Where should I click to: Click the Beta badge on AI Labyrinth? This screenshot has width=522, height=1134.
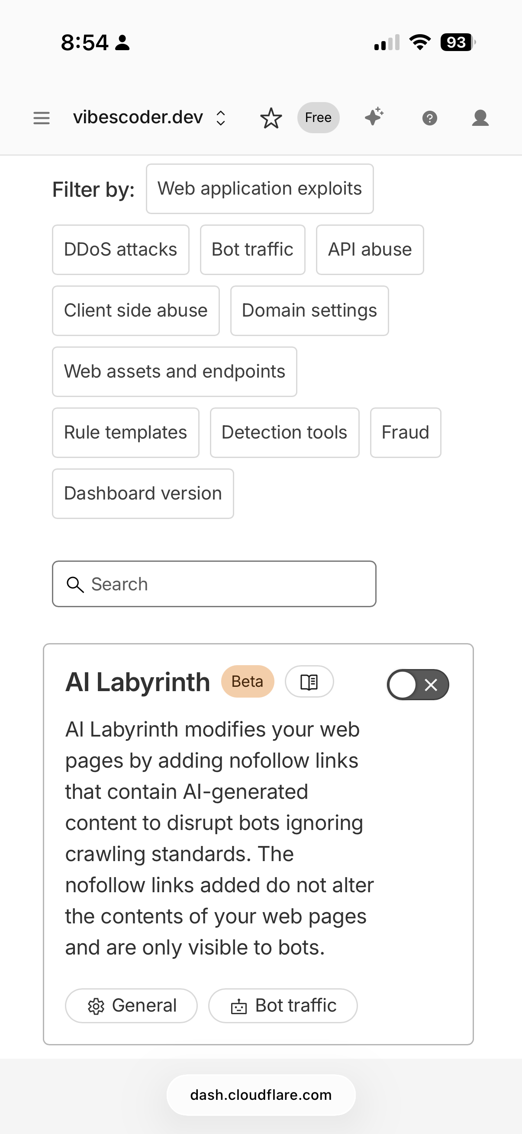click(248, 682)
